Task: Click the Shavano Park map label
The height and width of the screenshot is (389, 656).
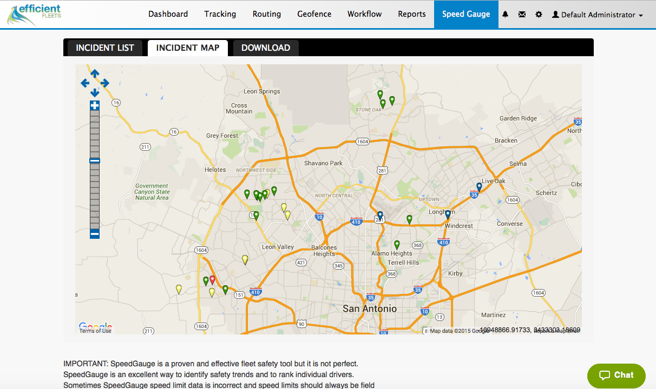Action: (323, 163)
